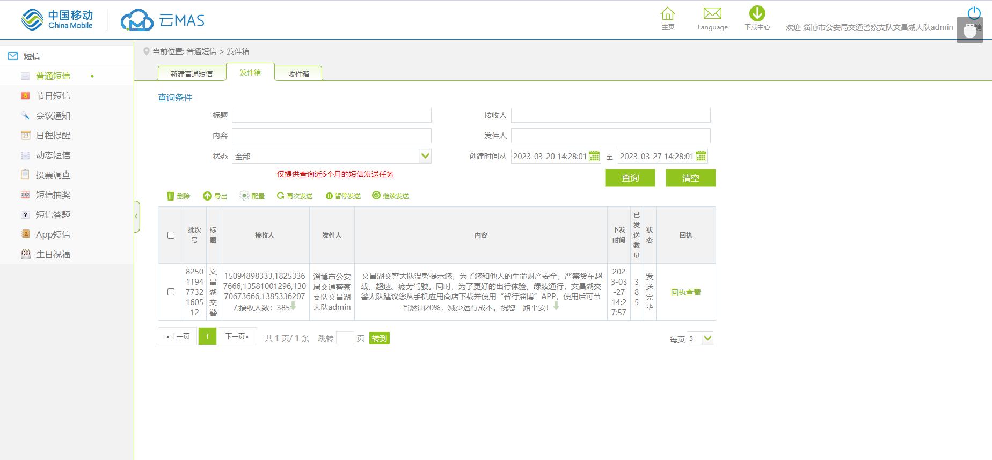Click the power logout icon
This screenshot has height=460, width=992.
click(974, 13)
